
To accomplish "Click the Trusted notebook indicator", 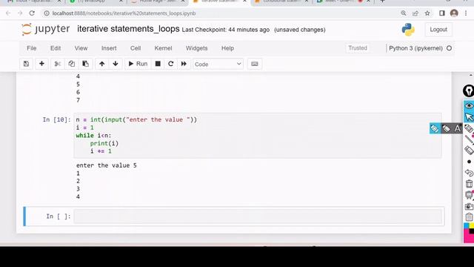I will [x=358, y=48].
